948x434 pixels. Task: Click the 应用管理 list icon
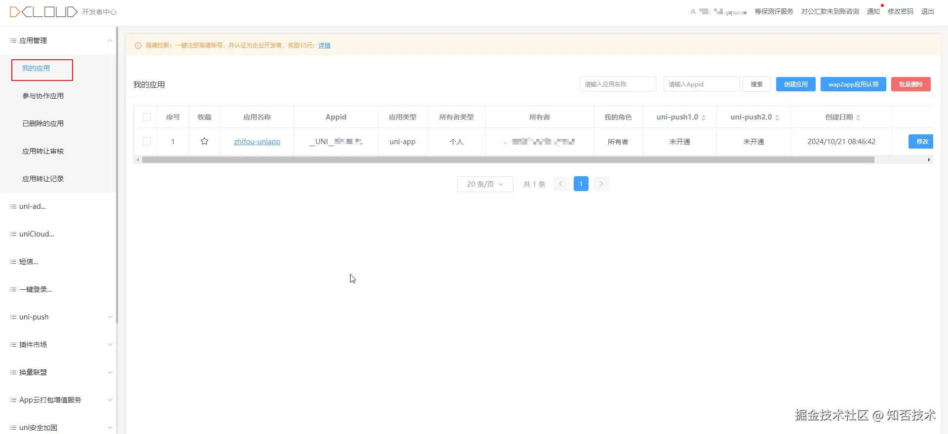(x=13, y=40)
